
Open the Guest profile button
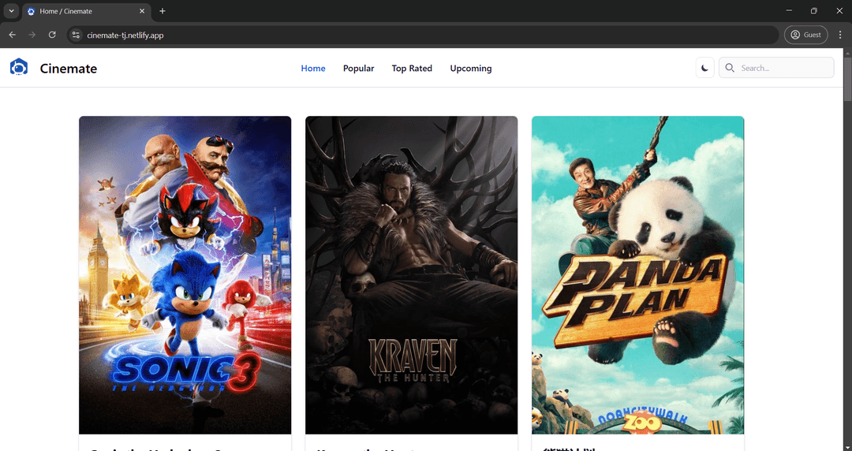pyautogui.click(x=805, y=35)
